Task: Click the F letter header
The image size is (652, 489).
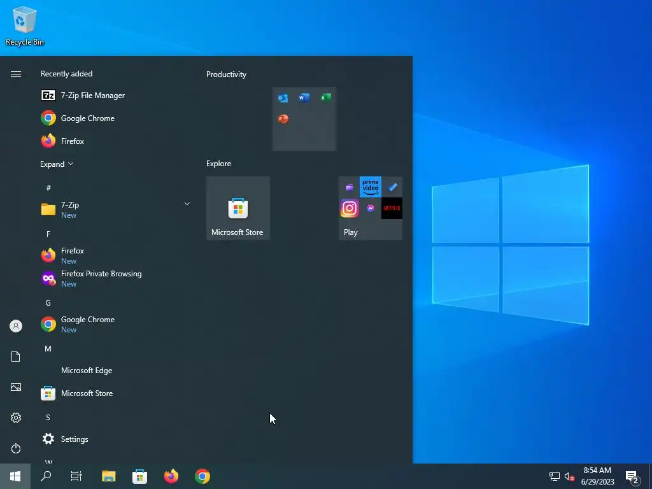Action: (48, 234)
